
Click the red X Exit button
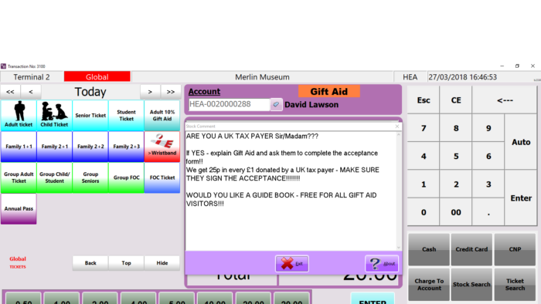tap(292, 264)
